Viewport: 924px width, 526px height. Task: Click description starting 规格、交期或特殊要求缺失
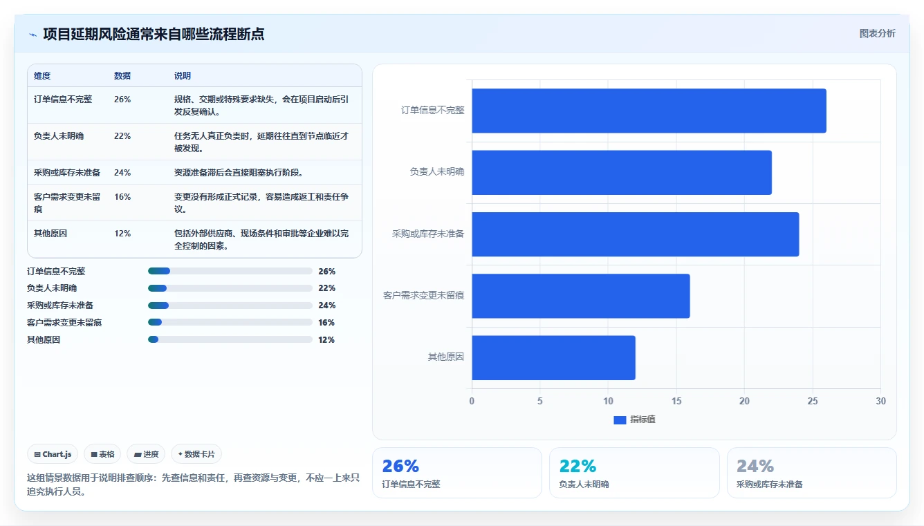click(261, 105)
